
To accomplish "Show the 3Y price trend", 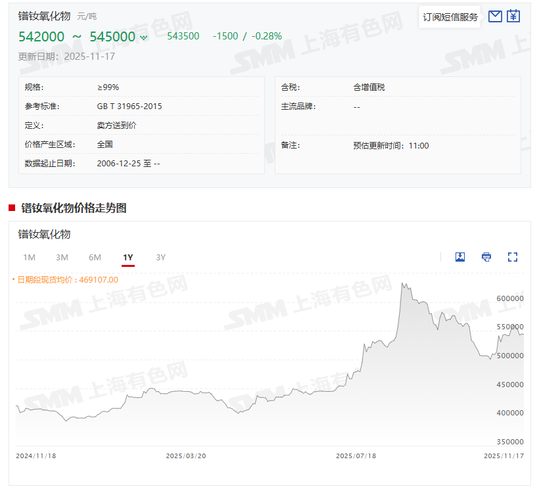I will (x=160, y=258).
